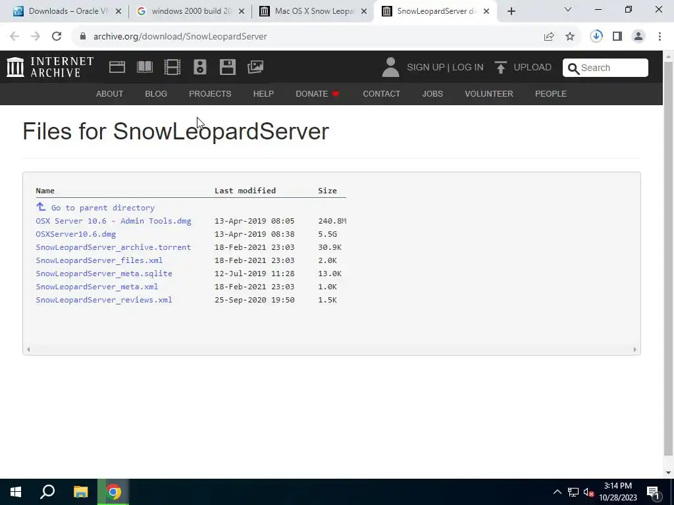
Task: Click the upload arrow icon
Action: click(500, 68)
